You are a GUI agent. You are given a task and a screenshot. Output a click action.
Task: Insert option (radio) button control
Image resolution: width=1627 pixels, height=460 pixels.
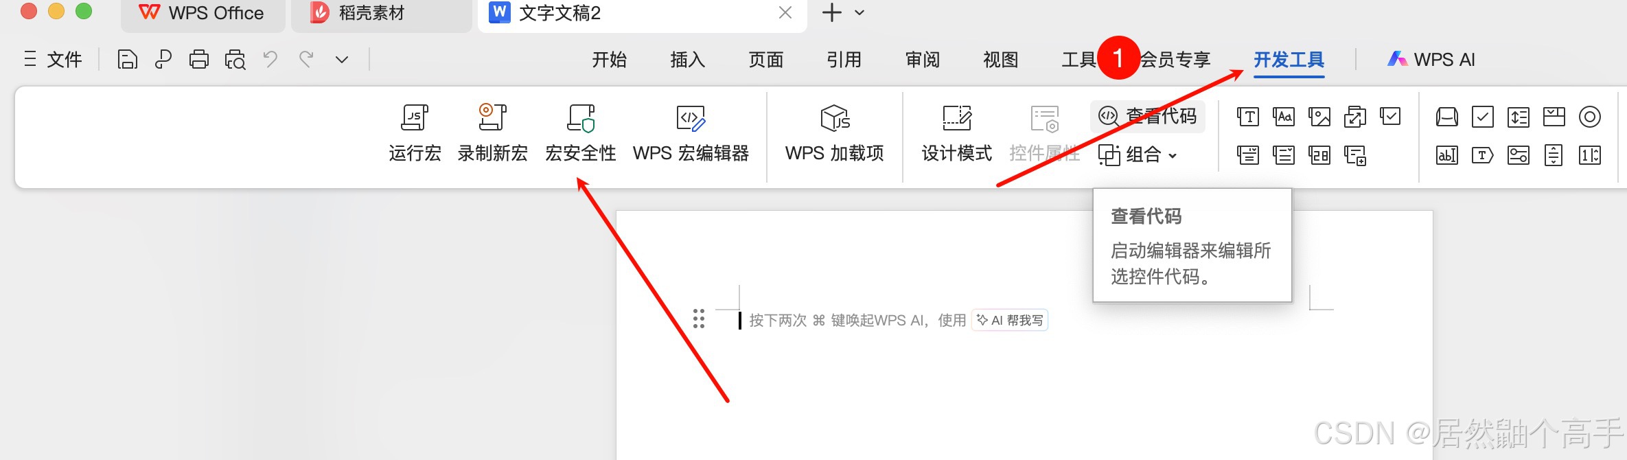1590,117
